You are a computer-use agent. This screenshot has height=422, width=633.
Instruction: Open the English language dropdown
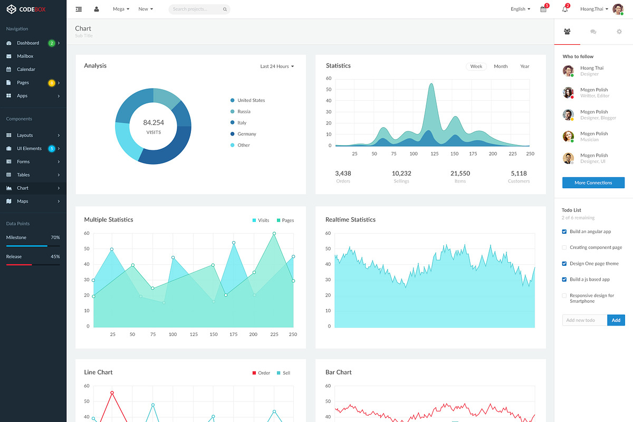(x=519, y=9)
